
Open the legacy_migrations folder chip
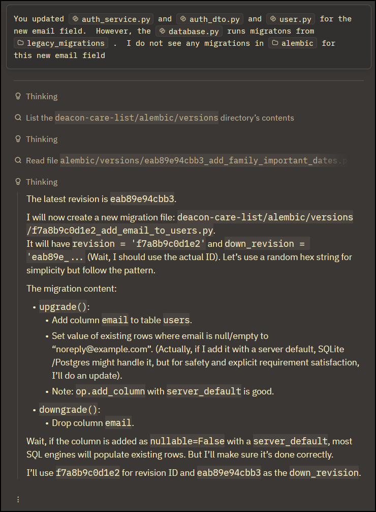61,43
